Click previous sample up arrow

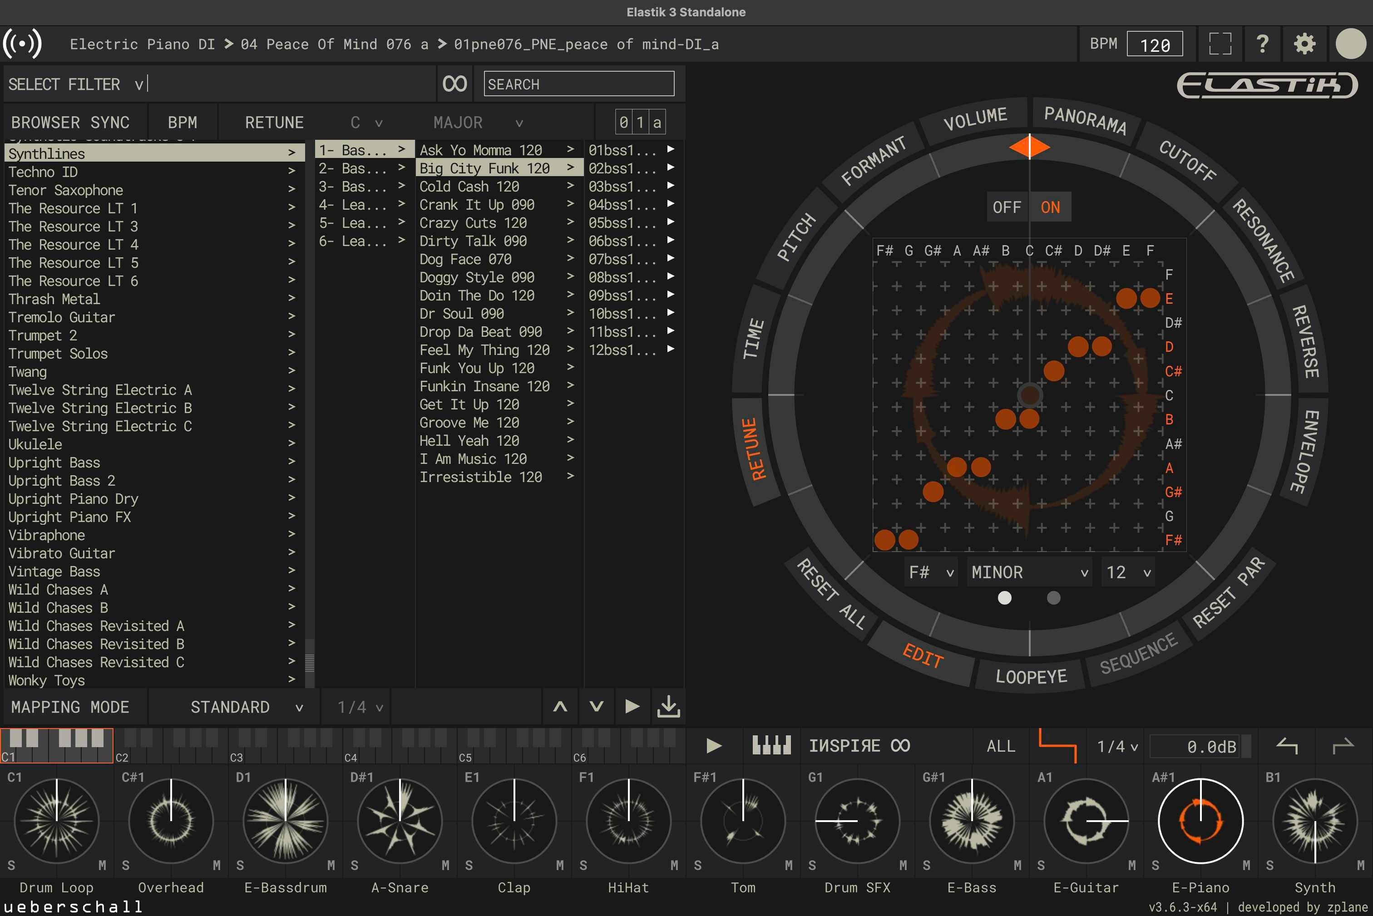[x=560, y=707]
